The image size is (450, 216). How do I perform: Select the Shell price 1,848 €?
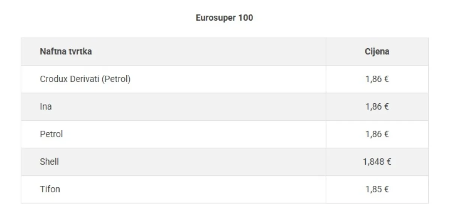point(377,162)
